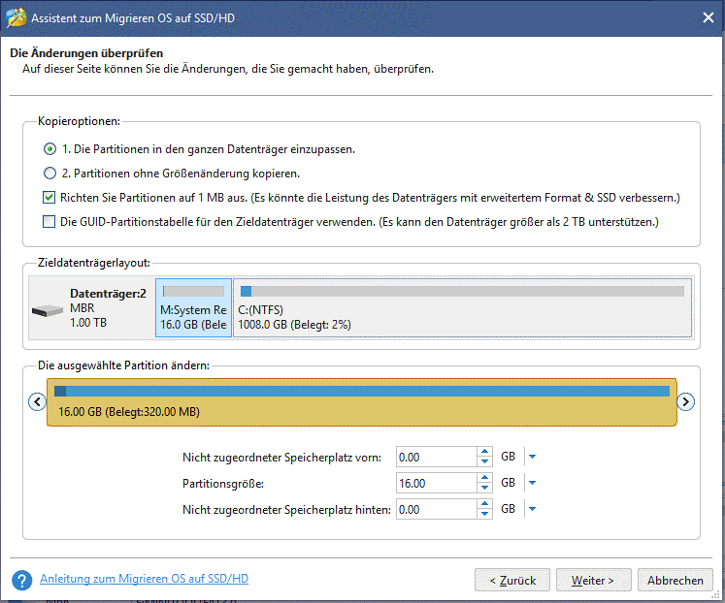The width and height of the screenshot is (725, 603).
Task: Increase unallocated space behind with up stepper
Action: coord(484,504)
